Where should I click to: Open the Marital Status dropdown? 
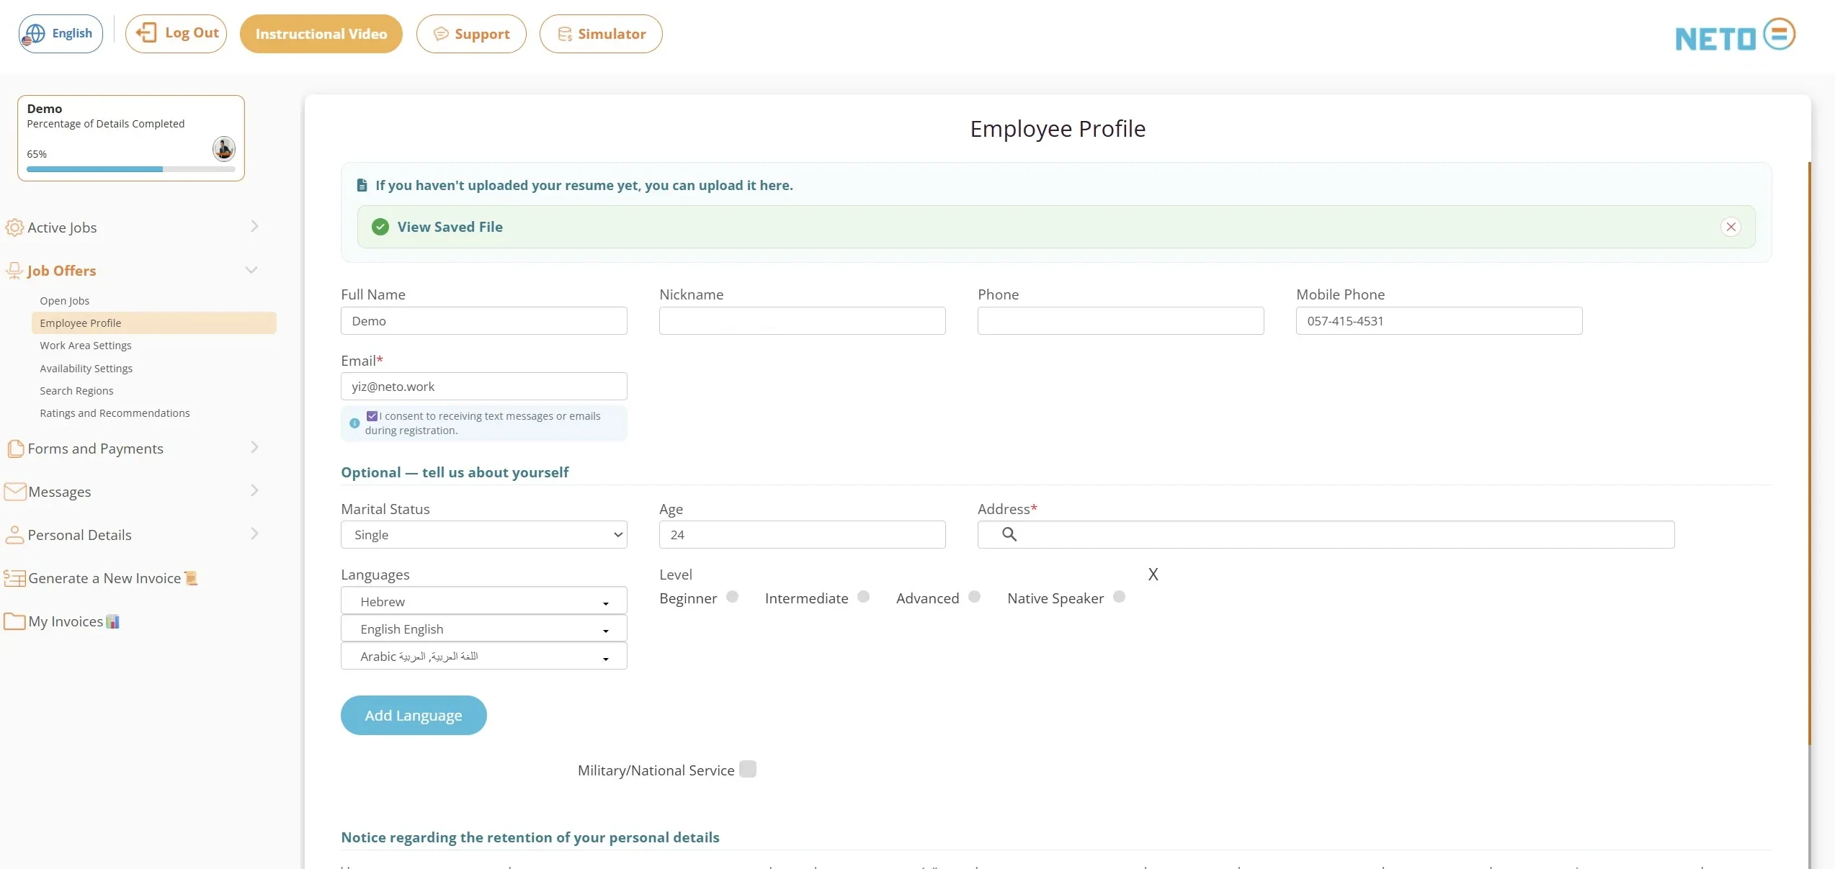(484, 535)
